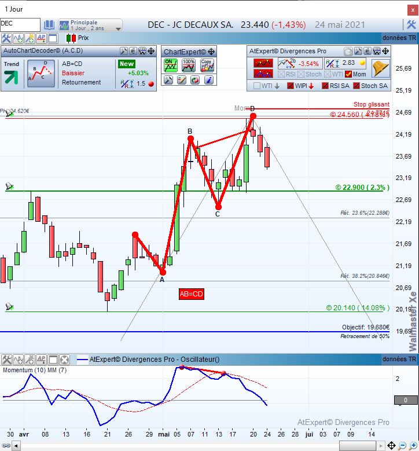Add drawing object star icon in price toolbar
This screenshot has width=419, height=451.
30,38
